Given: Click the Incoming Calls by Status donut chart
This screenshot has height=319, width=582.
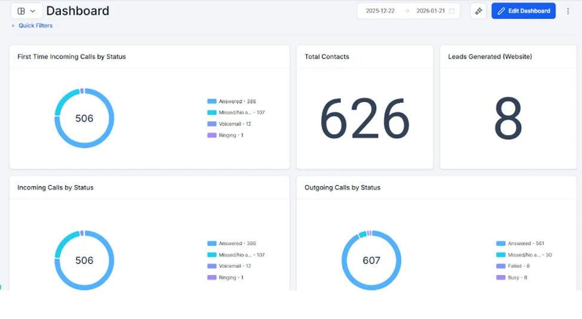Looking at the screenshot, I should [x=84, y=238].
